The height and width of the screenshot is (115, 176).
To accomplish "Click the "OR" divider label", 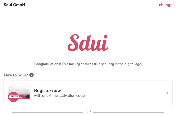I will pos(88,112).
